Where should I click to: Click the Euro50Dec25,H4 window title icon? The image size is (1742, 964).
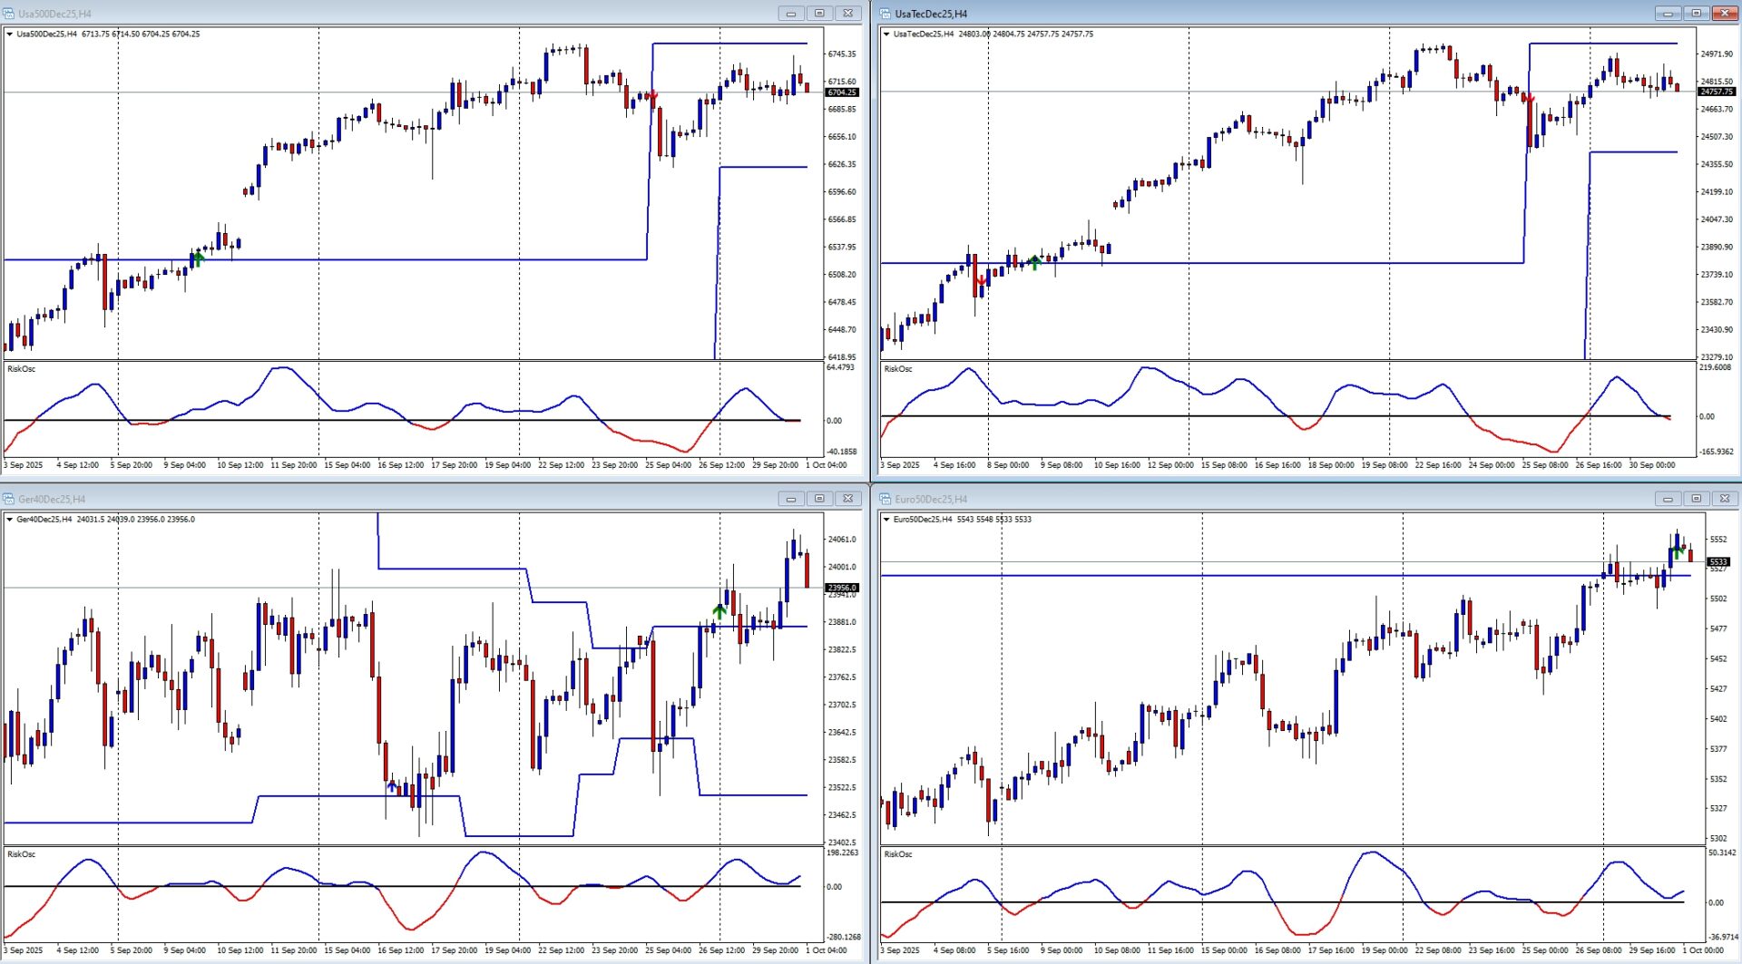coord(886,499)
